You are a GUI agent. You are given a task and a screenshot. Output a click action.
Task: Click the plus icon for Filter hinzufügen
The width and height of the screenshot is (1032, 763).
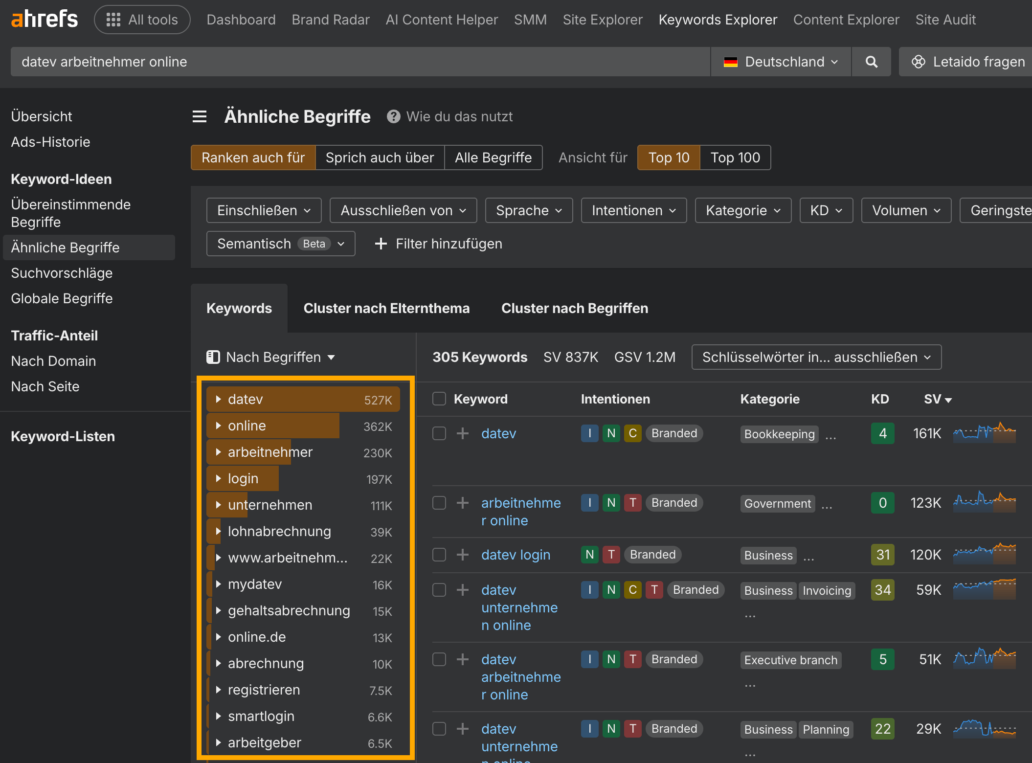click(x=381, y=244)
